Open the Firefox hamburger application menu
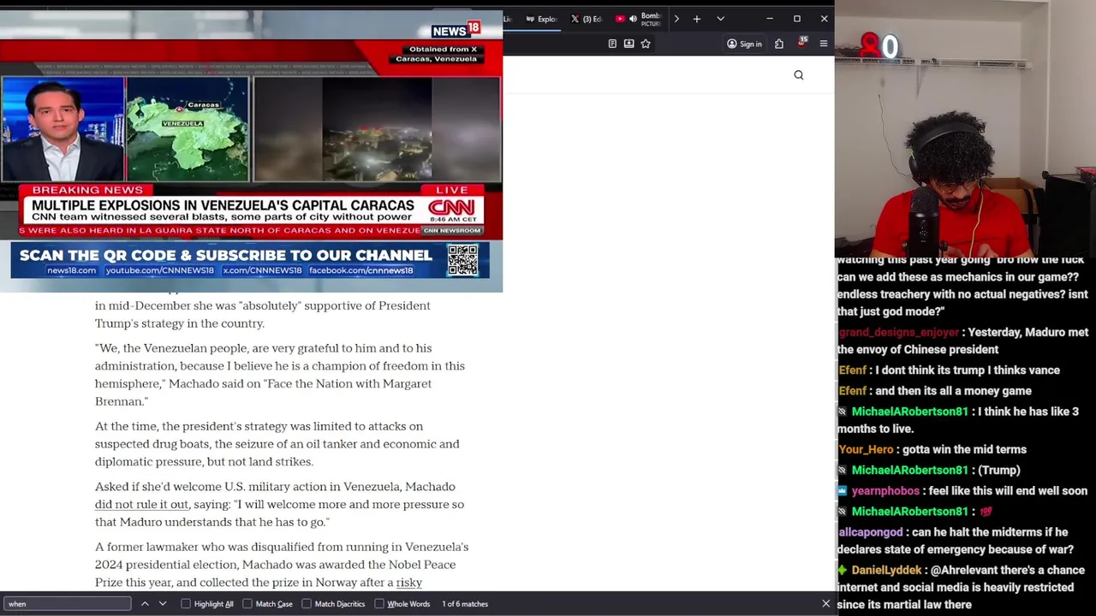This screenshot has height=616, width=1096. coord(824,44)
